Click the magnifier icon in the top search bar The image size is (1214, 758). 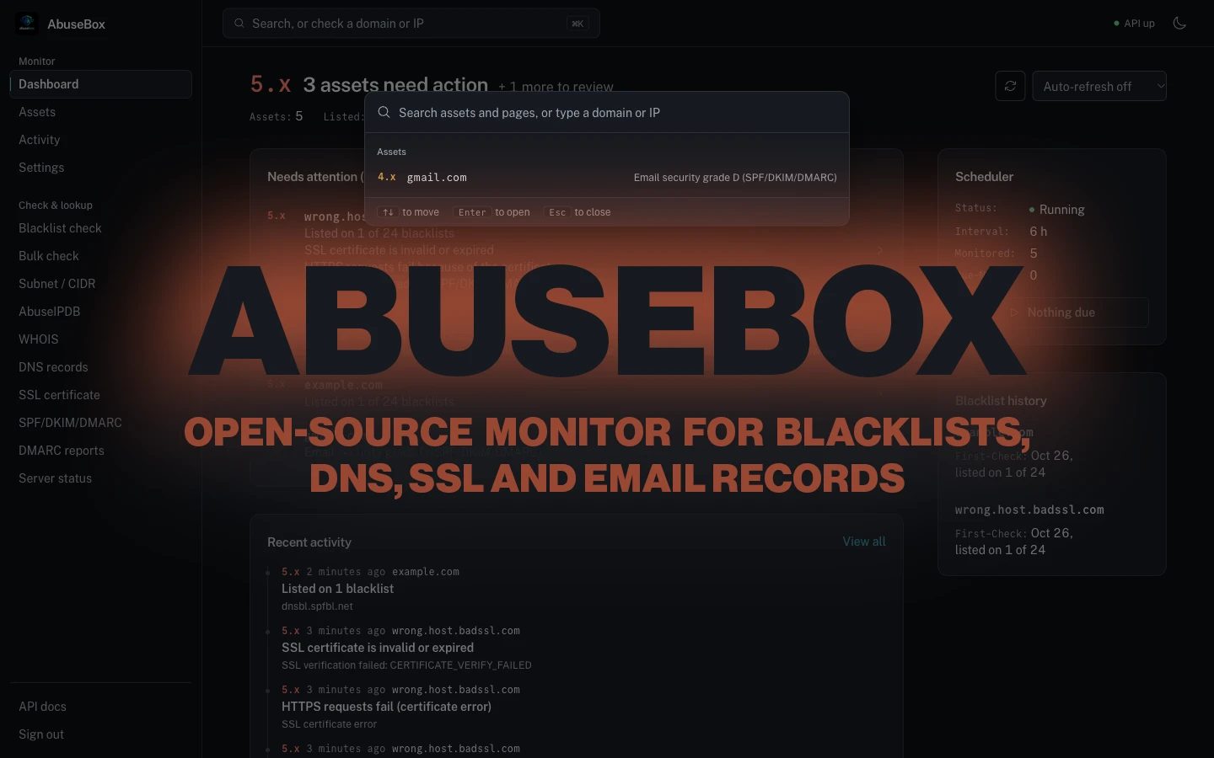pos(239,24)
